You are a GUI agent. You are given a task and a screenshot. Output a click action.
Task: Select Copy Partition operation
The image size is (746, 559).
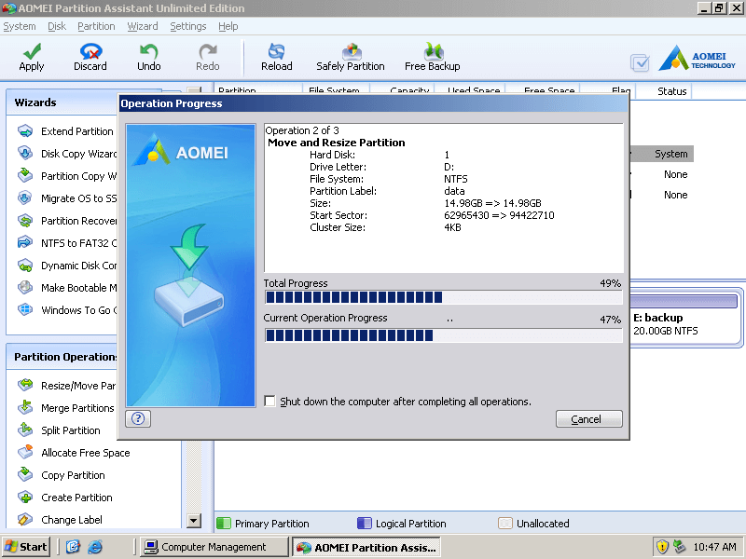[61, 475]
